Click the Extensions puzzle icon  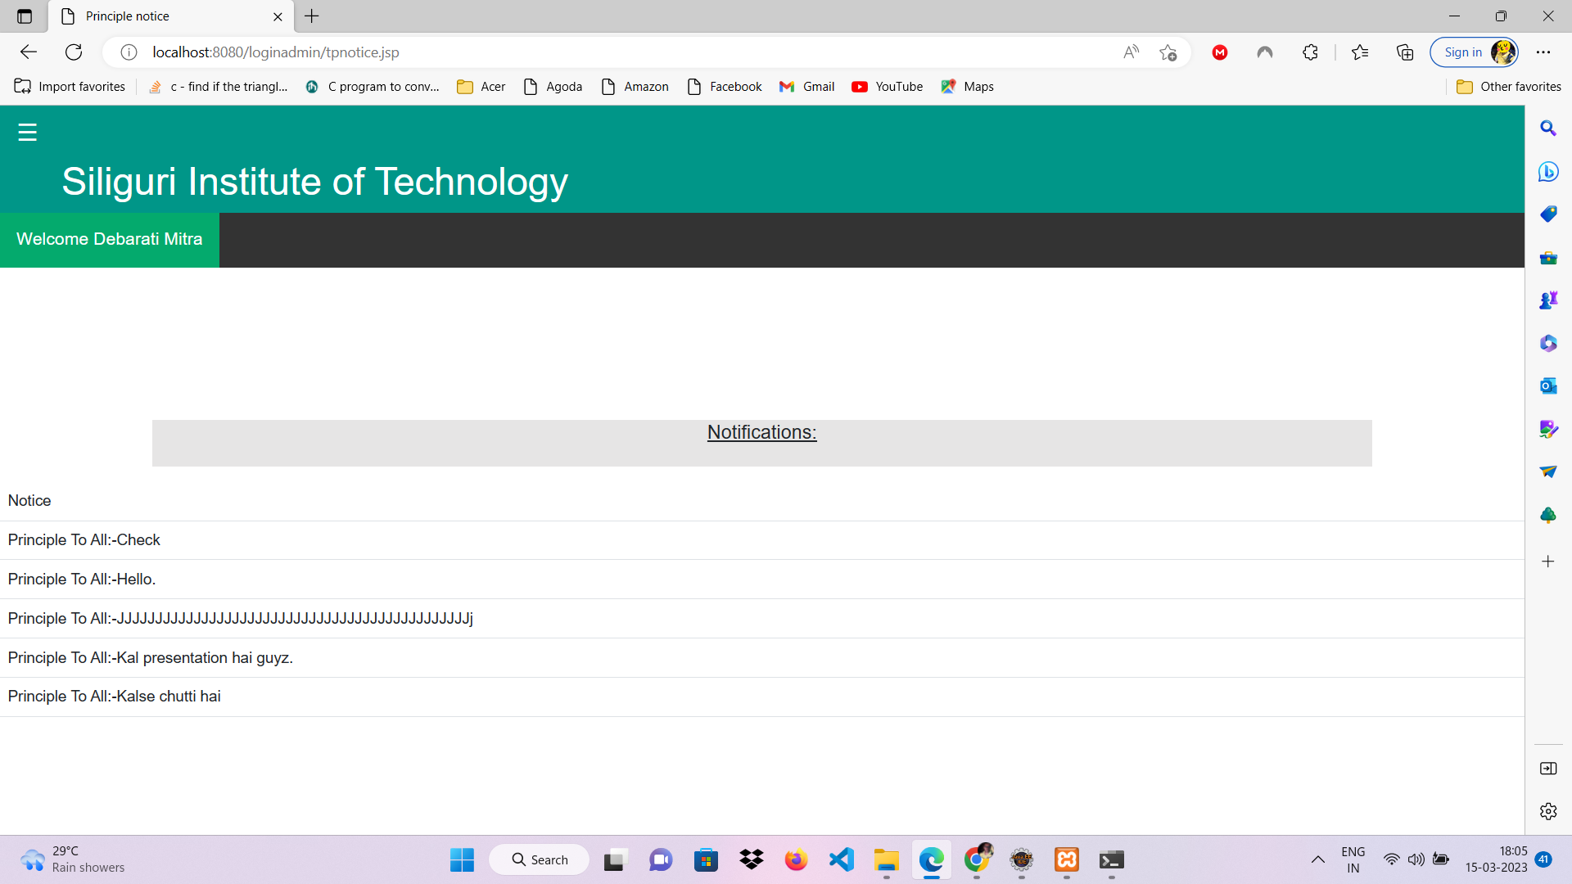pyautogui.click(x=1310, y=52)
